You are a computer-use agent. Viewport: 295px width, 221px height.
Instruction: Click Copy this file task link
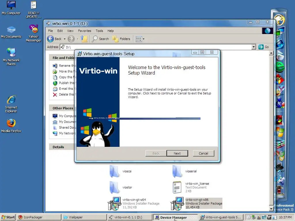64,77
